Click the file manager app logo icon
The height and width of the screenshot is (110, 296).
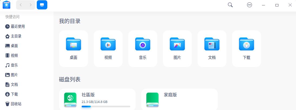point(6,5)
